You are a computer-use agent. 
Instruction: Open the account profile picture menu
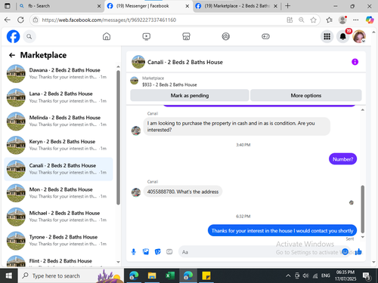(x=359, y=36)
